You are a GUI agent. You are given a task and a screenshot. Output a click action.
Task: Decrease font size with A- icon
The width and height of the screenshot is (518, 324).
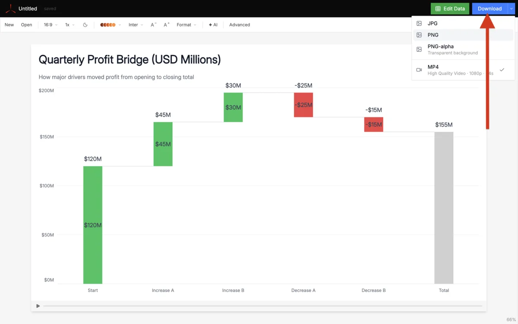point(153,25)
